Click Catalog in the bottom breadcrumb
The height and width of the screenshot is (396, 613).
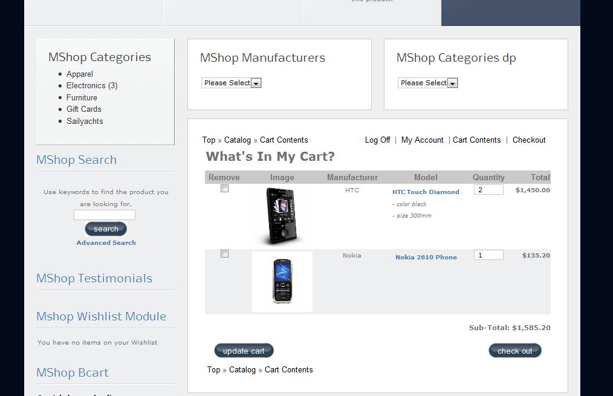[242, 370]
